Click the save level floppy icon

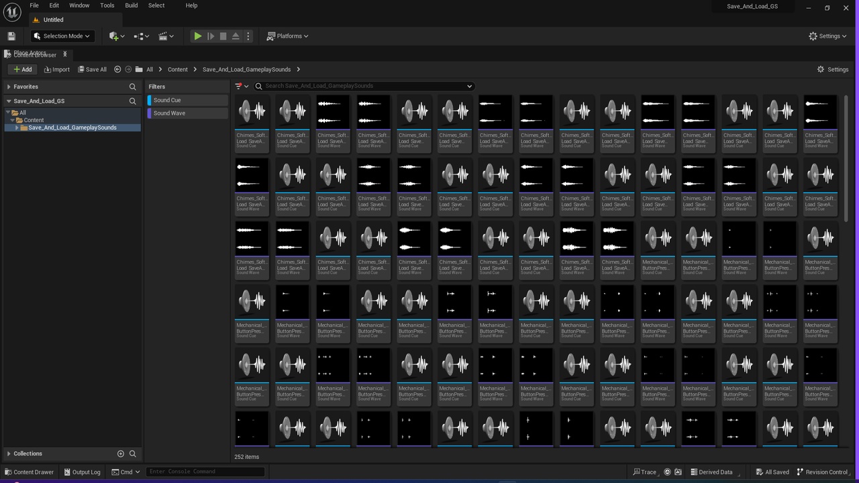coord(11,36)
